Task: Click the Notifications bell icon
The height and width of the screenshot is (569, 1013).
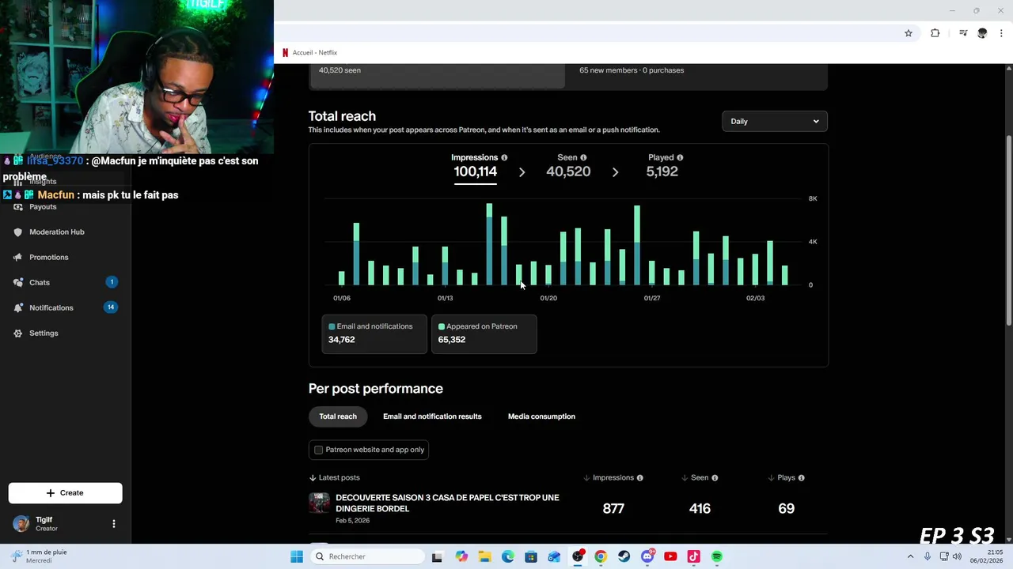Action: (x=17, y=308)
